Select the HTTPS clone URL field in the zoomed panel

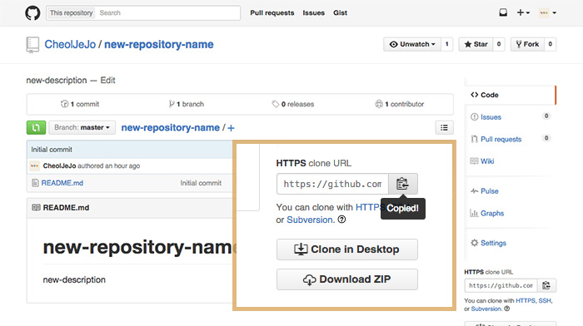point(332,184)
